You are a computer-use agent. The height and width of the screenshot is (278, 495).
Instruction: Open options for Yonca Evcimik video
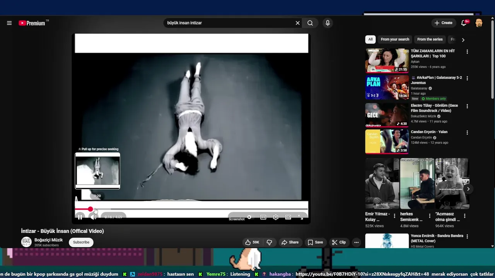point(467,236)
